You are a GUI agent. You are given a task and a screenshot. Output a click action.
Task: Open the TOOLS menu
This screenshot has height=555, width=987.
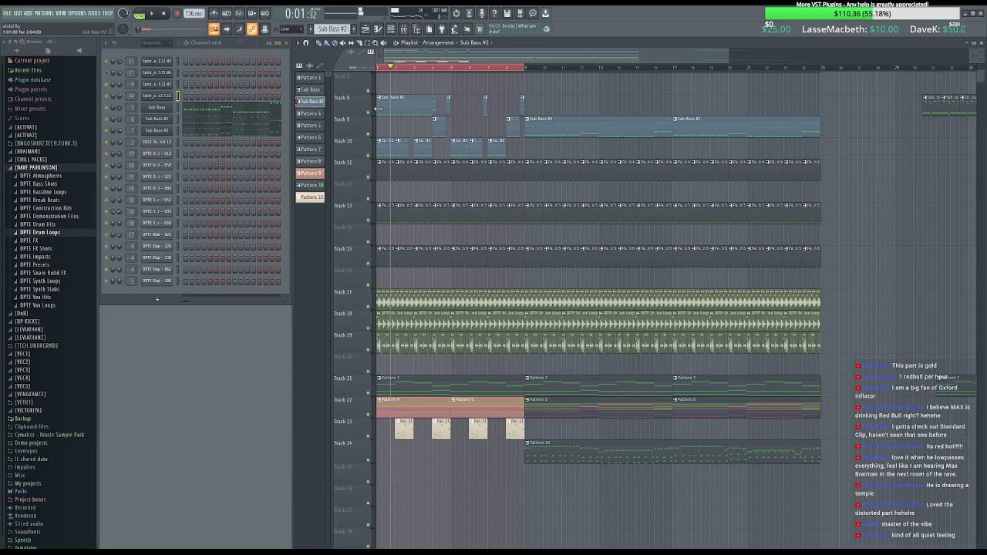[94, 13]
